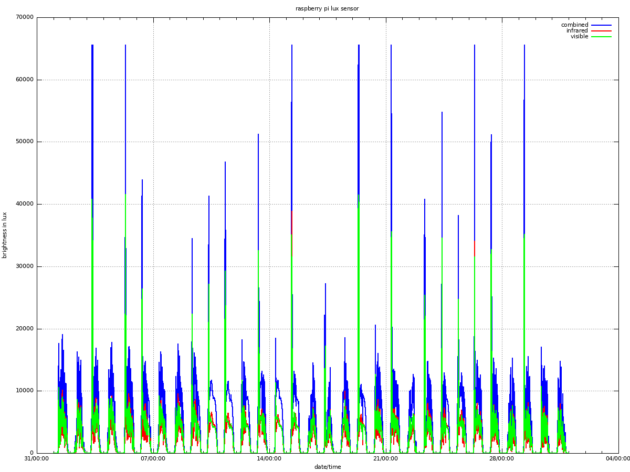This screenshot has height=472, width=630.
Task: Click the x-axis tick label 04/00:00
Action: [x=618, y=459]
